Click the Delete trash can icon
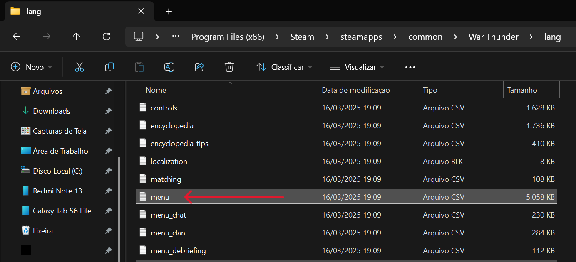Screen dimensions: 576x262 pyautogui.click(x=229, y=67)
